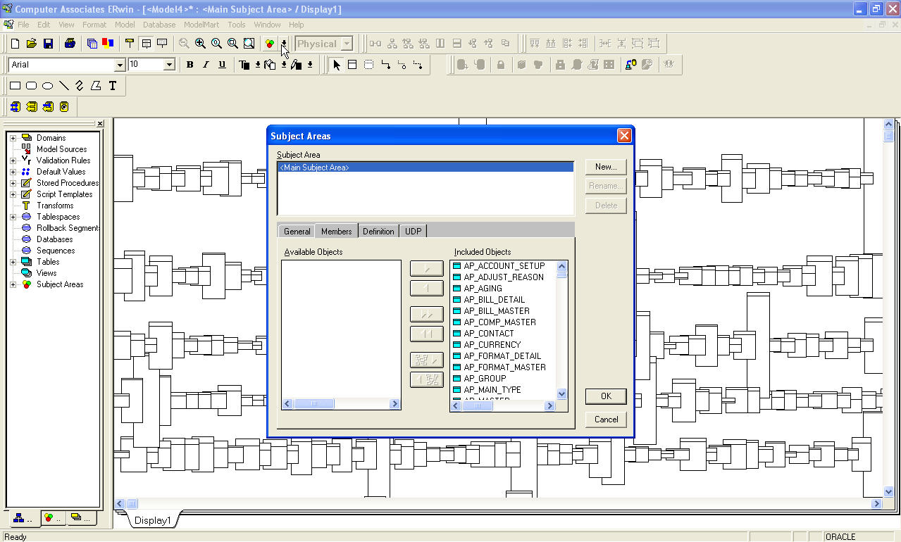Select the Text drawing tool
901x542 pixels.
click(x=113, y=85)
